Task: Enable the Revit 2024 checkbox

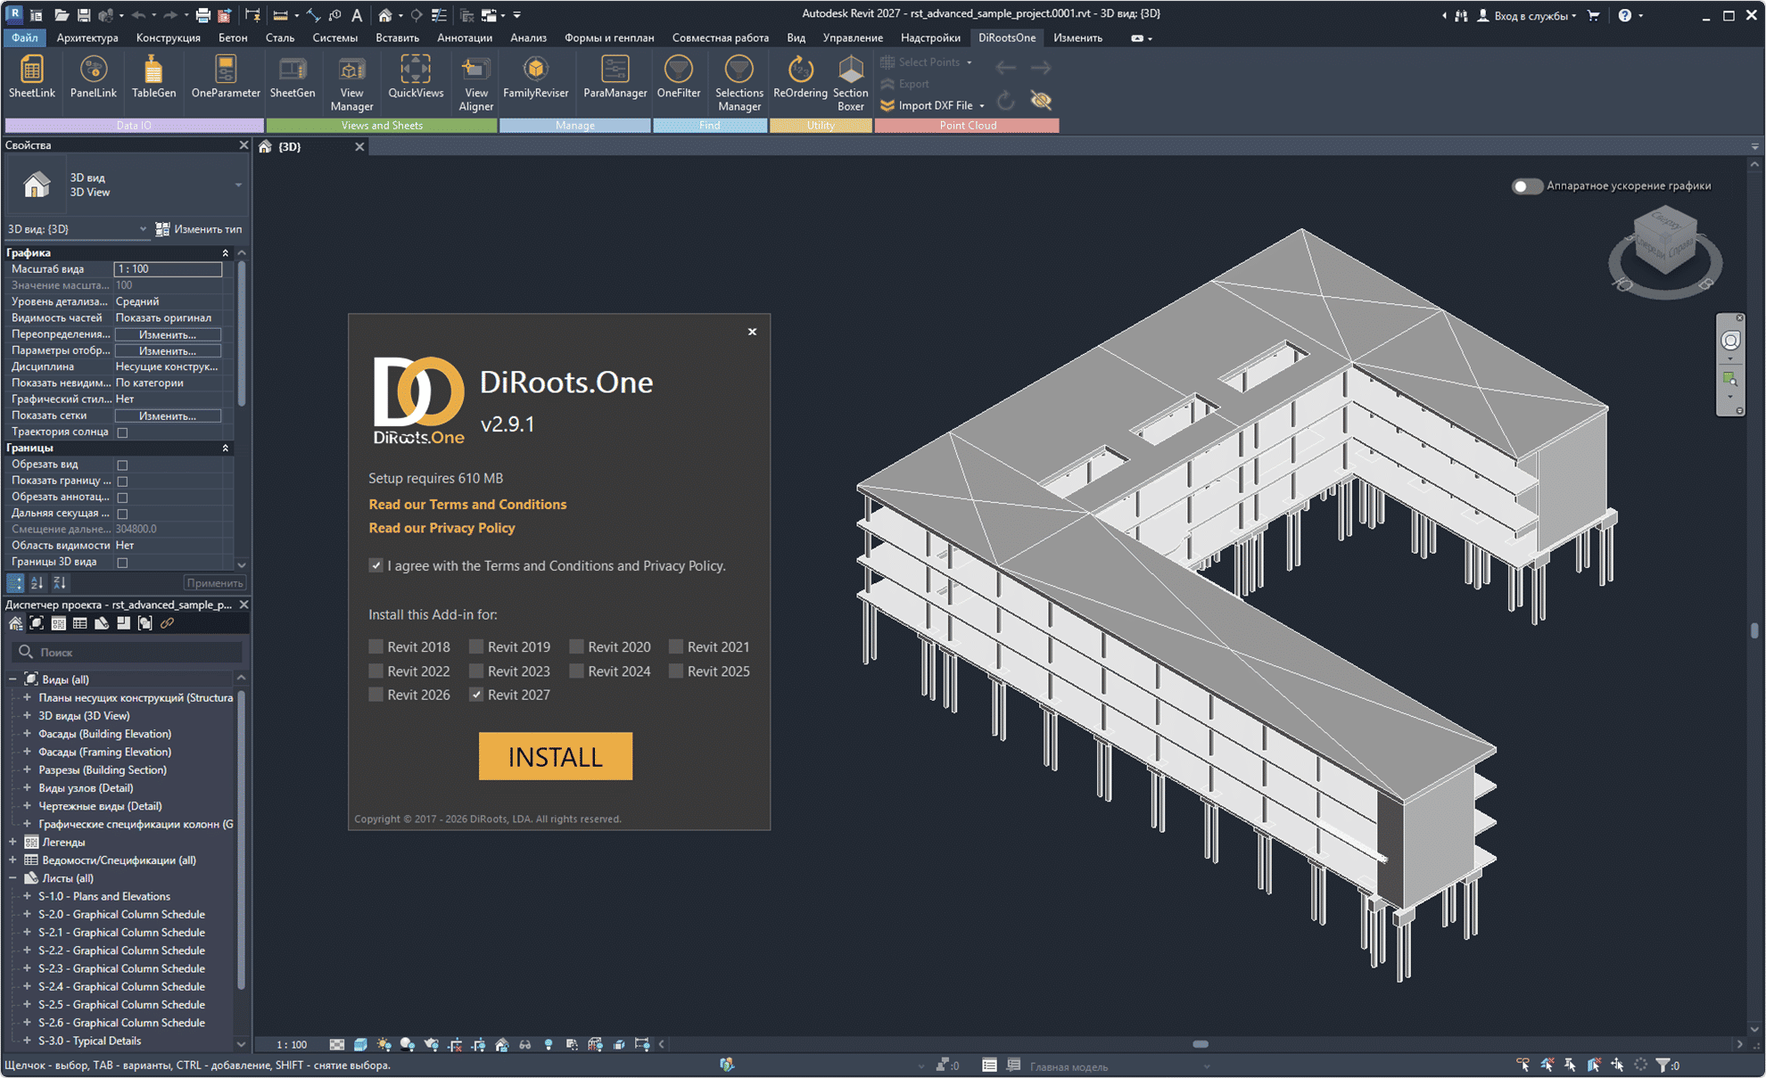Action: click(576, 671)
